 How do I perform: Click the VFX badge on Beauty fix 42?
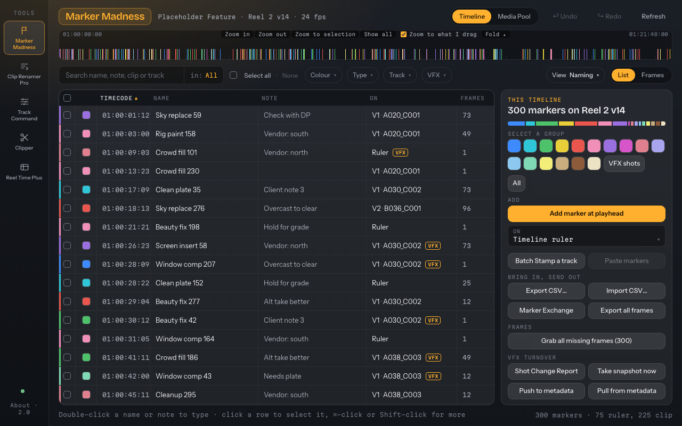[x=433, y=320]
